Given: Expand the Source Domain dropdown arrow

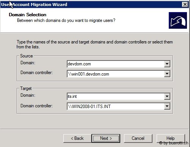Looking at the screenshot, I should coord(167,64).
